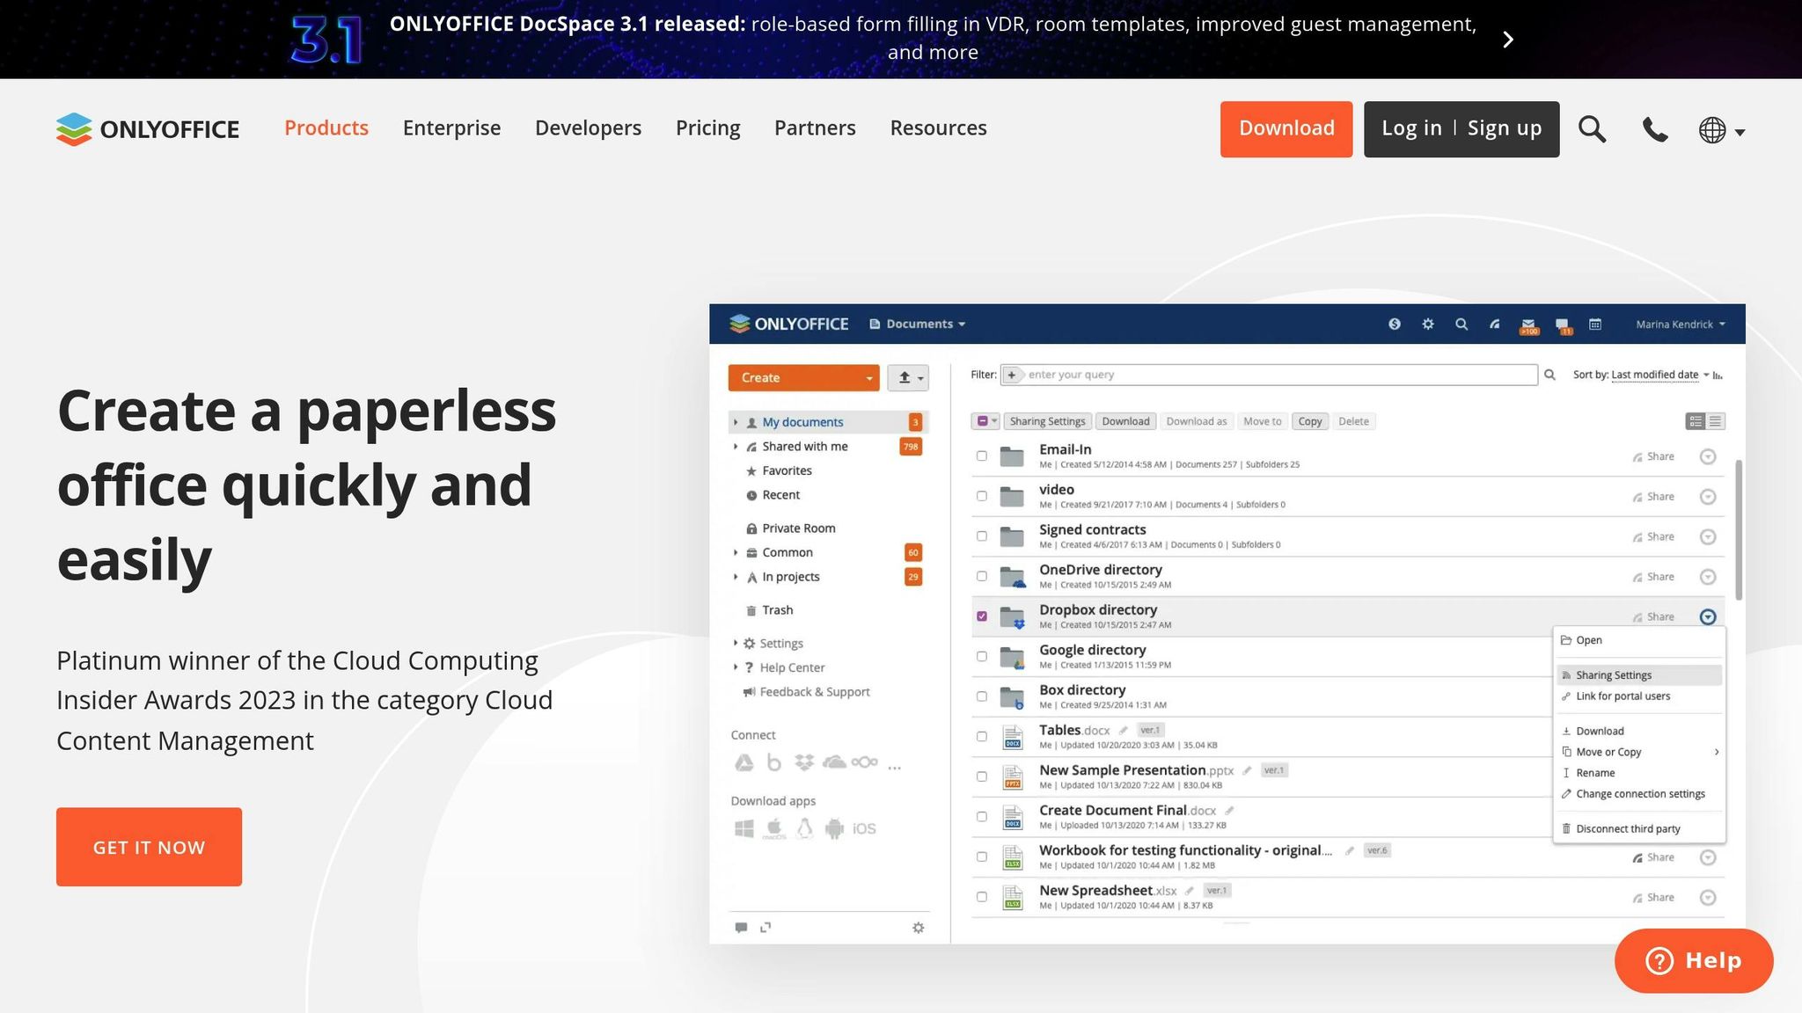Open the Last modified date sort dropdown
This screenshot has height=1013, width=1802.
1659,375
